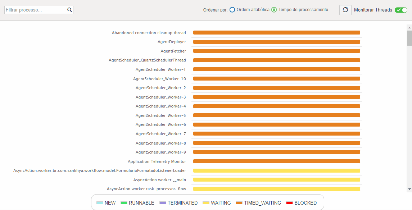Click the refresh threads button
This screenshot has width=412, height=210.
coord(345,10)
